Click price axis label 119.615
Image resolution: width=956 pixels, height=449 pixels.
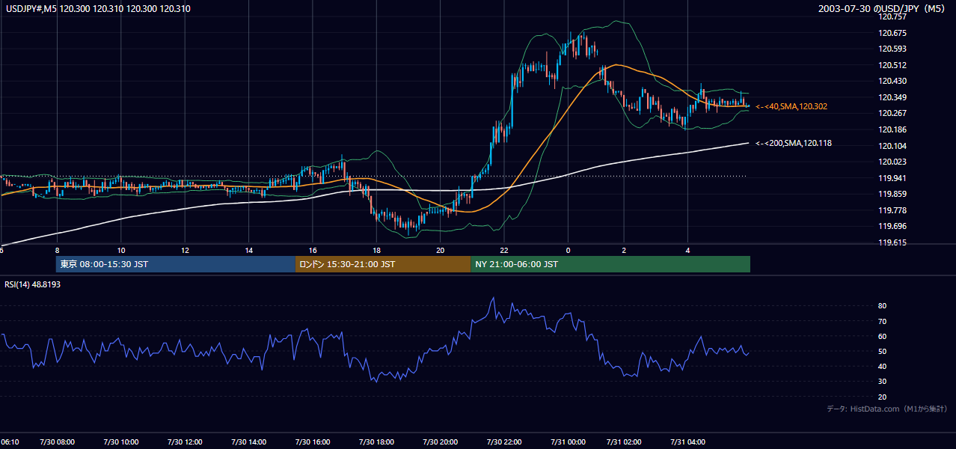(894, 242)
